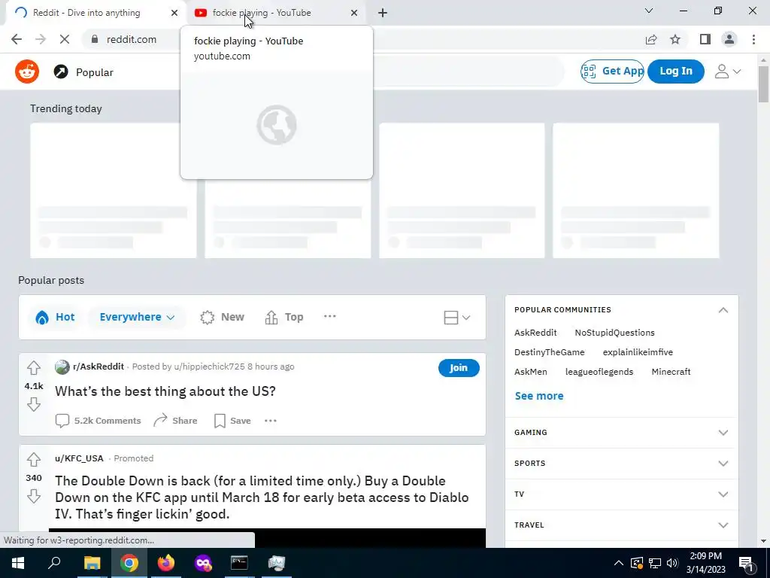Open the DestinyTheGame community link
This screenshot has height=578, width=770.
549,352
